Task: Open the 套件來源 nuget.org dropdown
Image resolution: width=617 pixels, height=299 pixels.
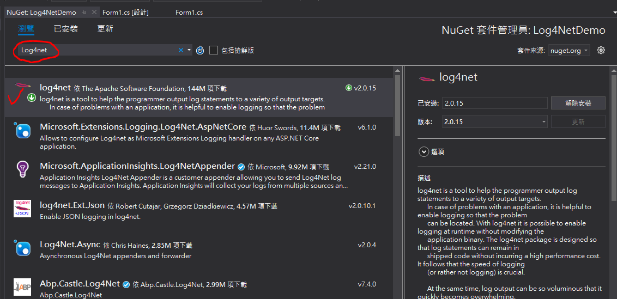Action: tap(569, 50)
